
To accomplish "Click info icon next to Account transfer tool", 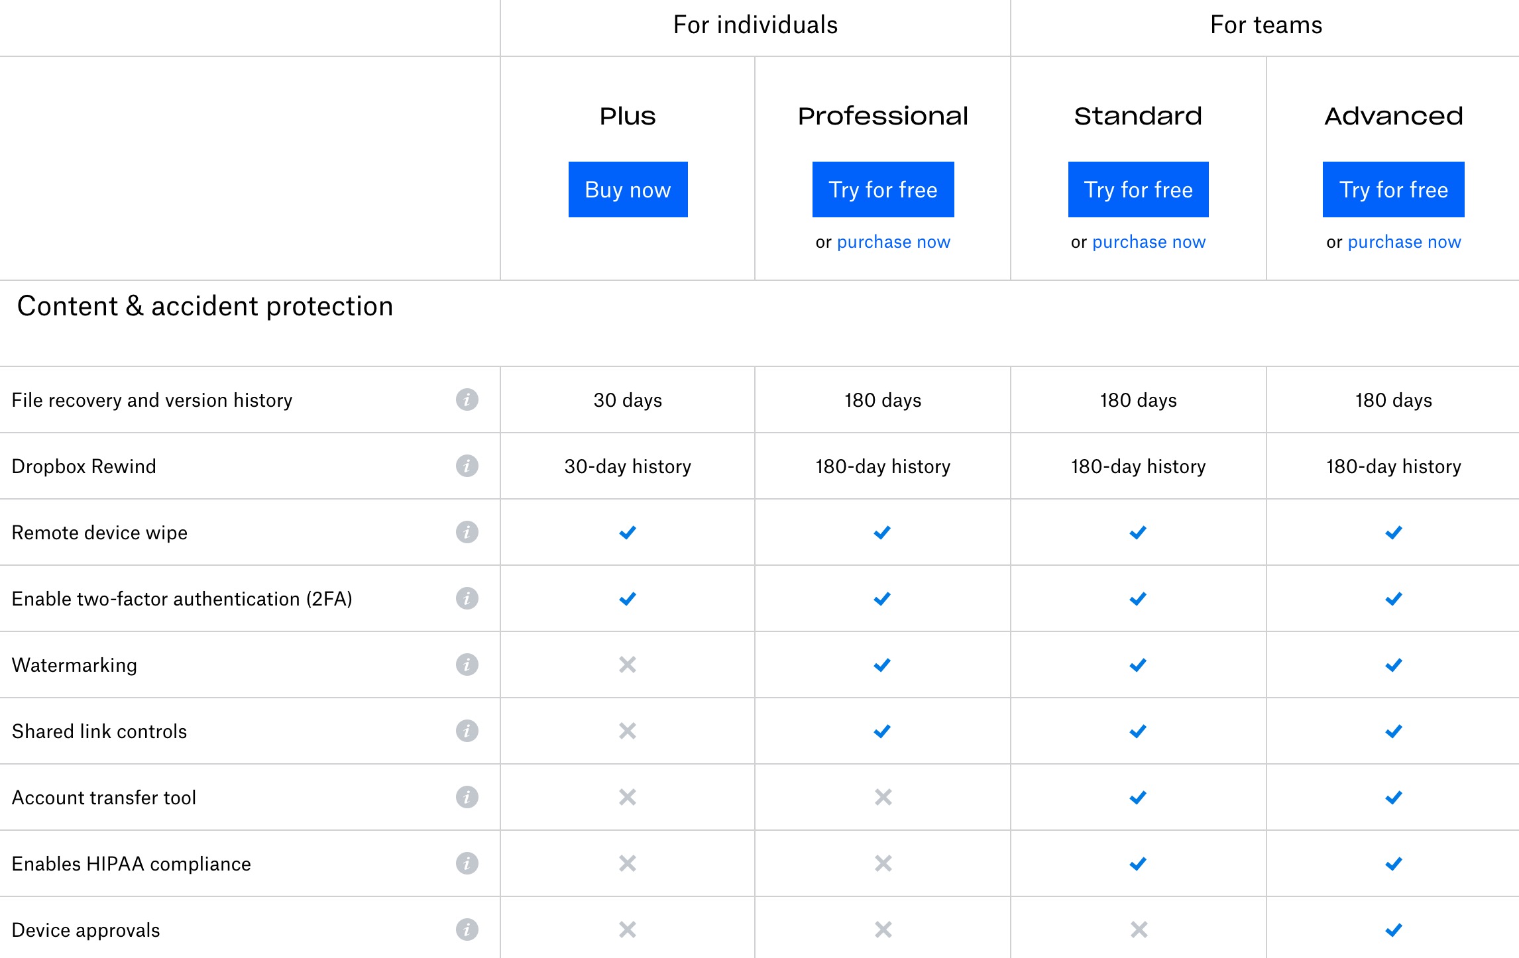I will tap(467, 797).
